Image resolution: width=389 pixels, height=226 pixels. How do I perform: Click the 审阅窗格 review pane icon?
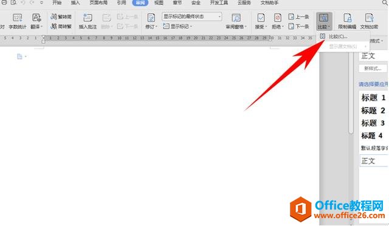point(236,18)
